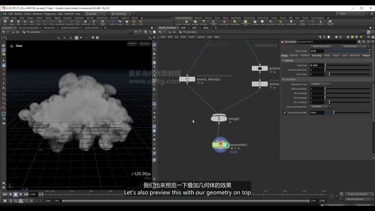The width and height of the screenshot is (375, 211).
Task: Click the parameter panel gear icon
Action: (359, 42)
